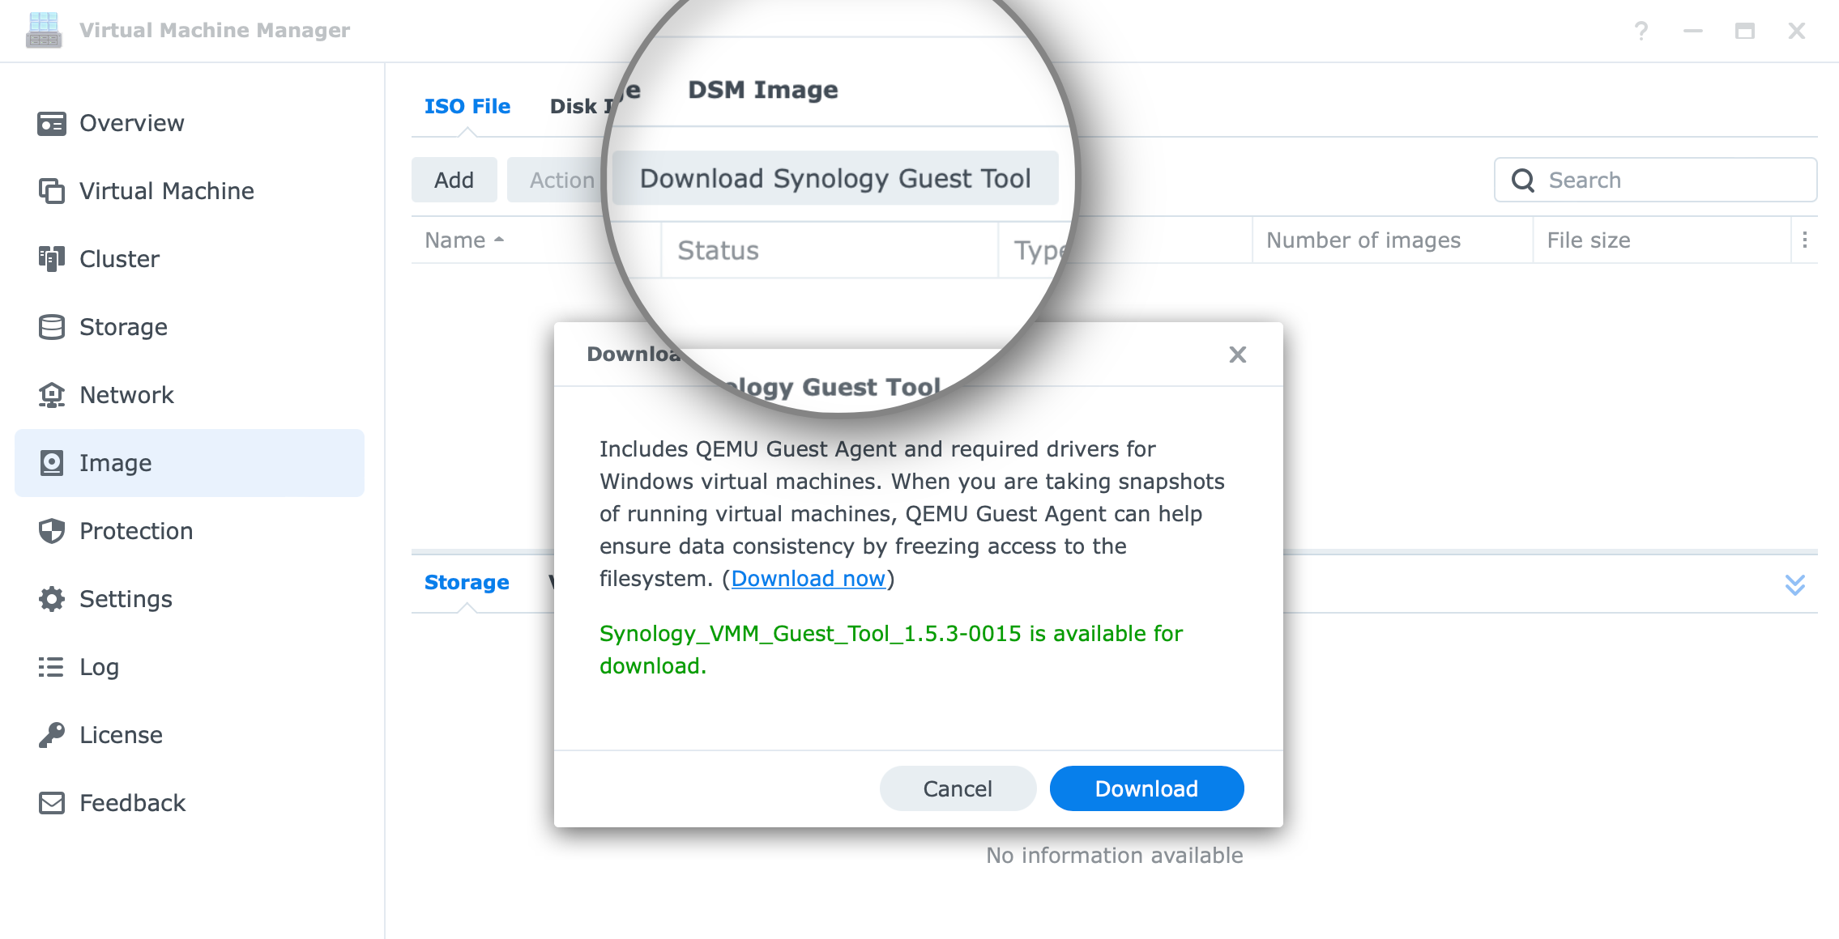Switch to the DSM Image tab
This screenshot has height=939, width=1839.
(x=762, y=90)
